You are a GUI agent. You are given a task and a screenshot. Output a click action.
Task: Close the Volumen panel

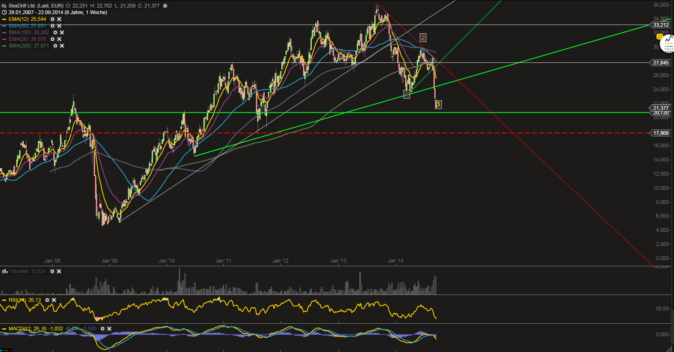59,271
